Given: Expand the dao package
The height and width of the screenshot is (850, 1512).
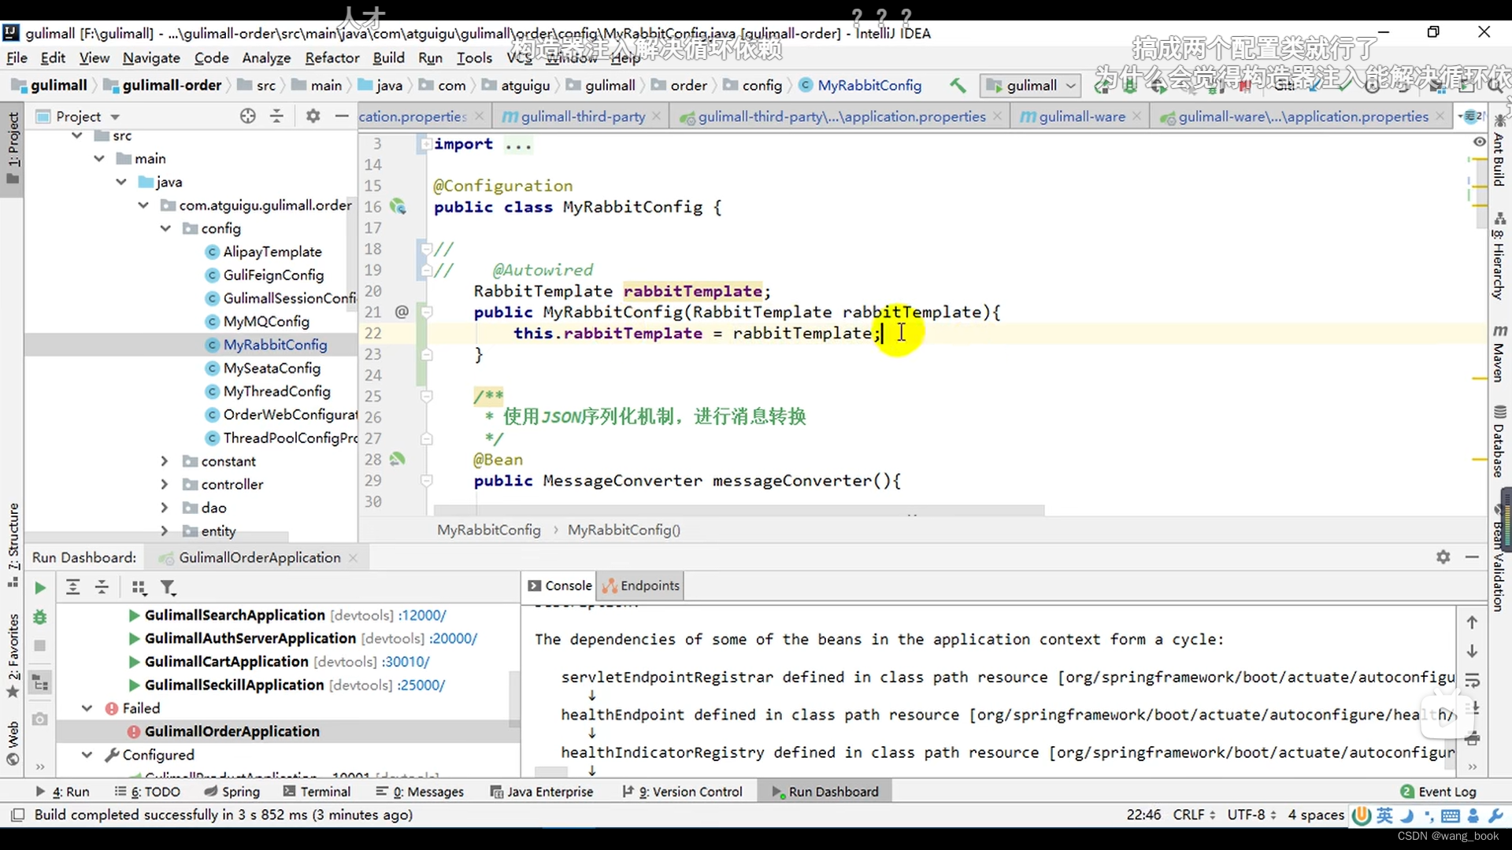Looking at the screenshot, I should coord(165,508).
